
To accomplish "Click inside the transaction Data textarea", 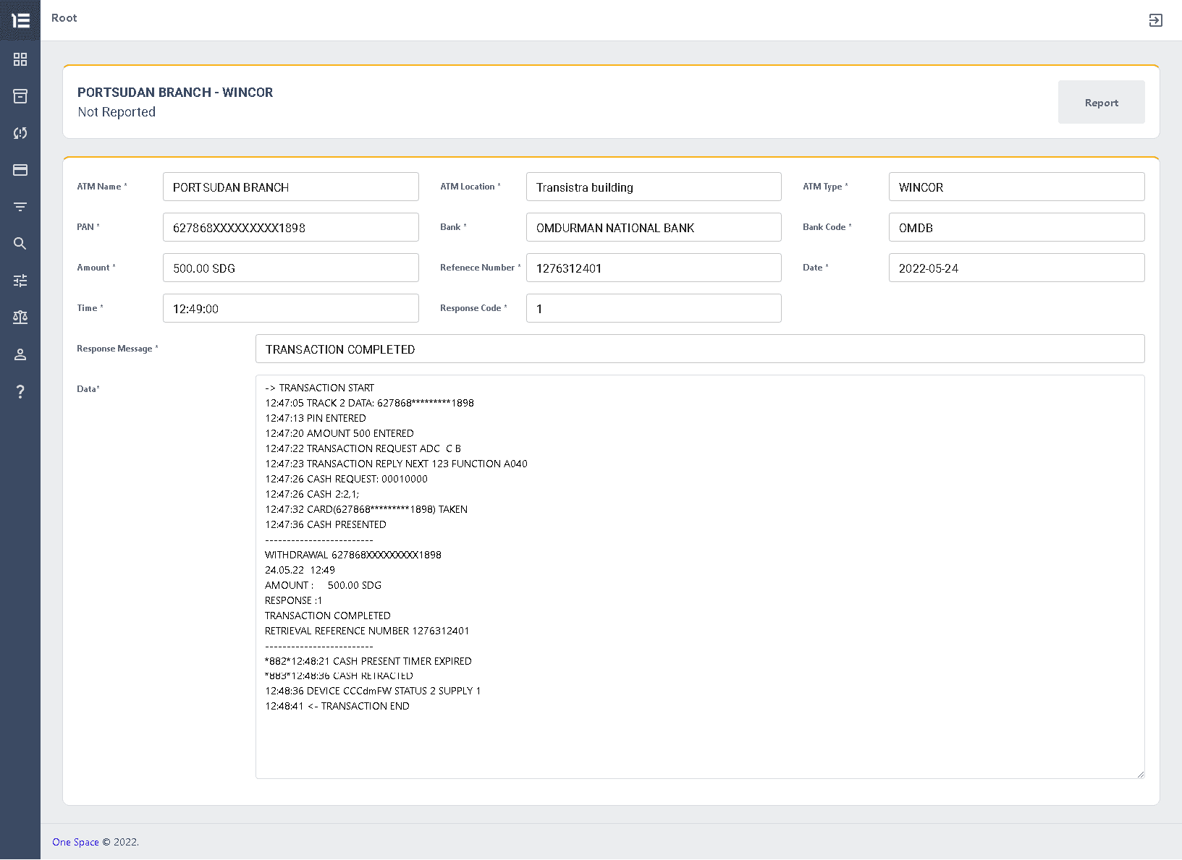I will [x=699, y=576].
